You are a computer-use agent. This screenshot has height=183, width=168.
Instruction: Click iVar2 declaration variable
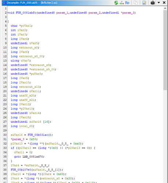click(22, 30)
